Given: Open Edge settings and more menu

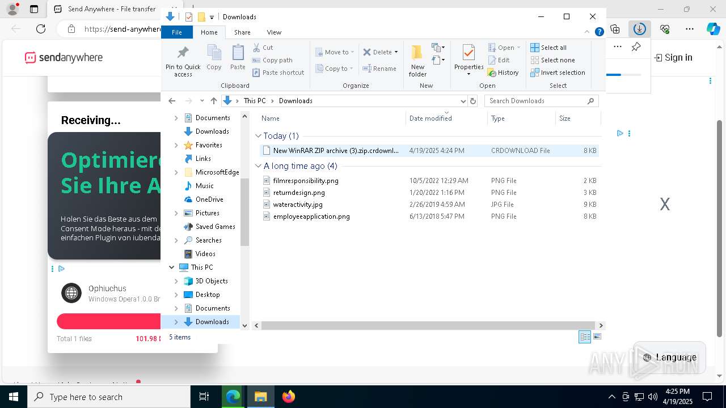Looking at the screenshot, I should pyautogui.click(x=690, y=29).
